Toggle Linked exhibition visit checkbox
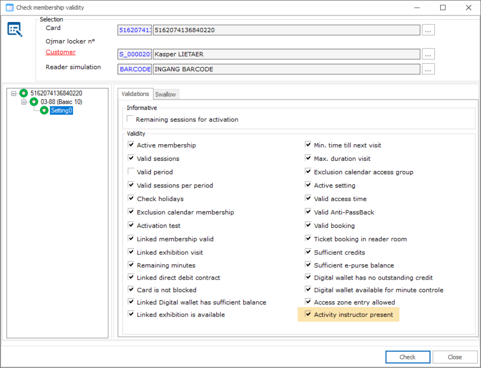Screen dimensions: 481x368 tap(131, 252)
